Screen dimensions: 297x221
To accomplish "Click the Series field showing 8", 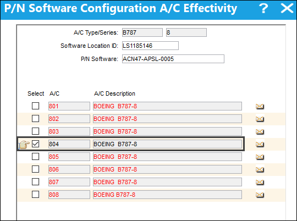I will (x=186, y=32).
